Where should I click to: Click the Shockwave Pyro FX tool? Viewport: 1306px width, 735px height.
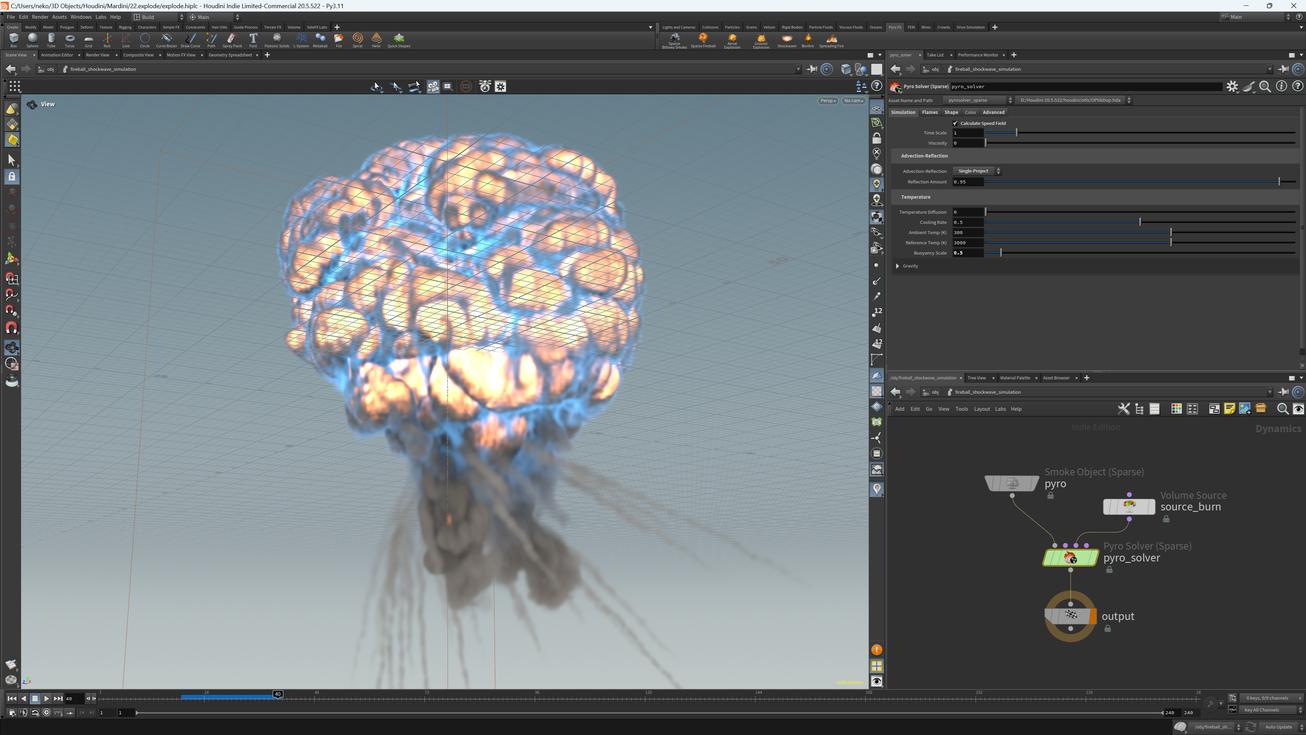(x=786, y=40)
